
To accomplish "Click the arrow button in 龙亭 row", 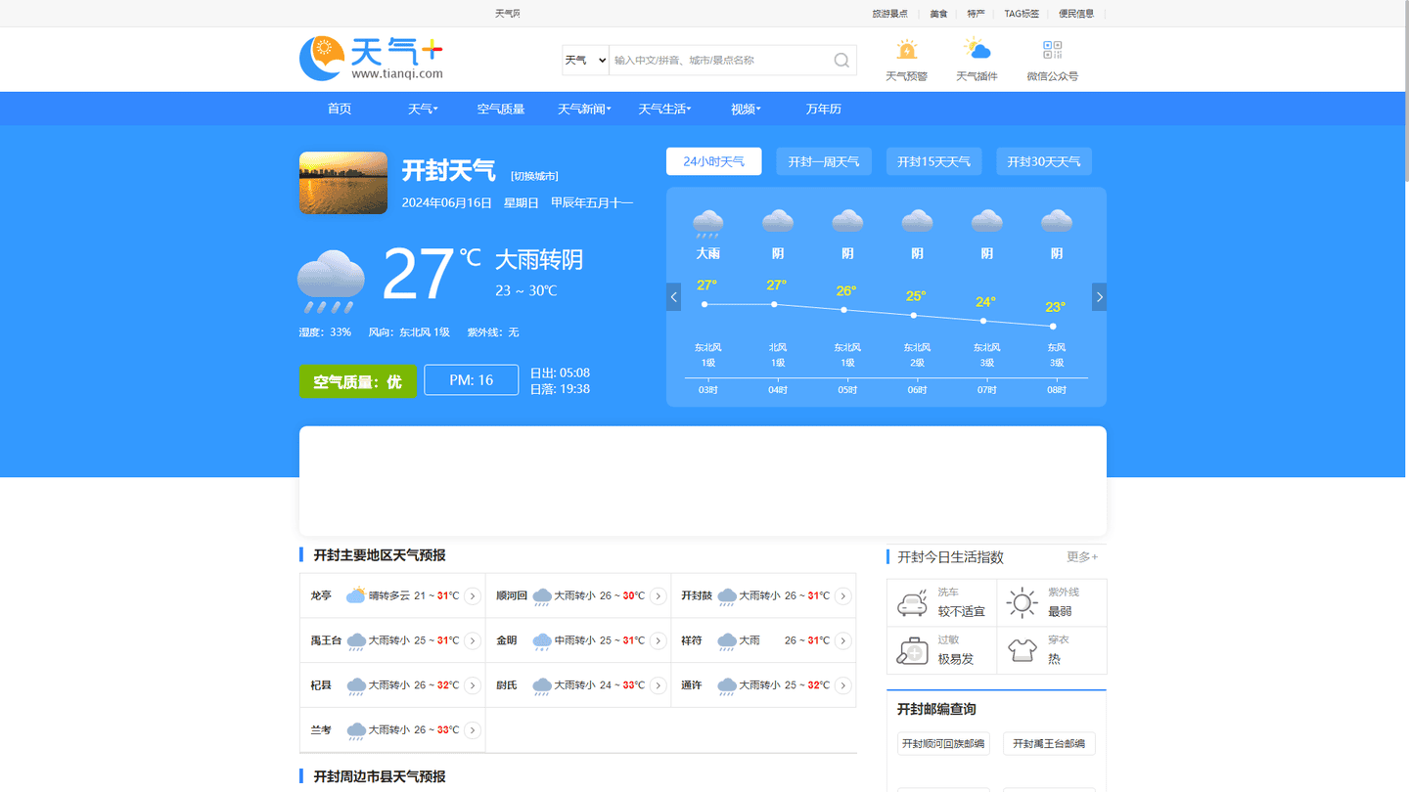I will (473, 595).
